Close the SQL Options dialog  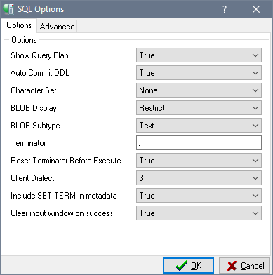click(256, 9)
